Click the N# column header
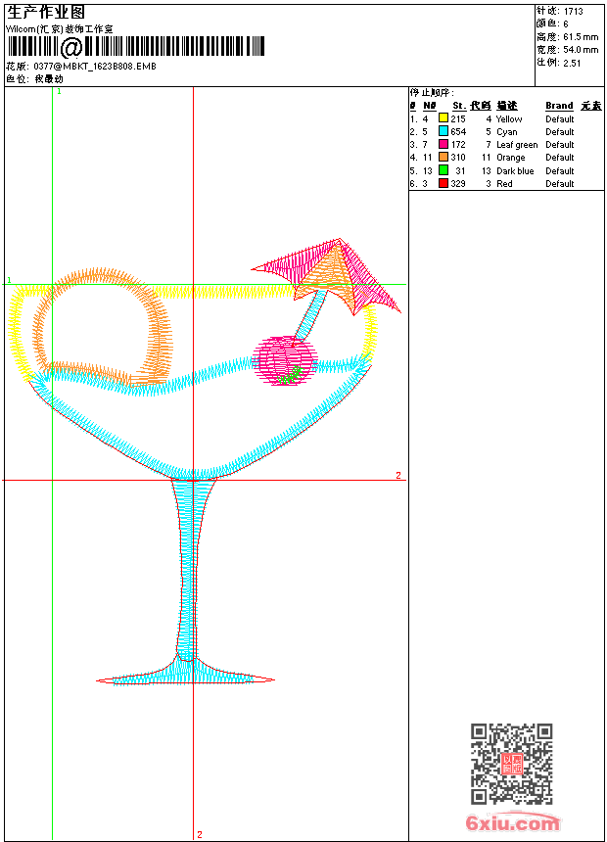 click(x=429, y=106)
